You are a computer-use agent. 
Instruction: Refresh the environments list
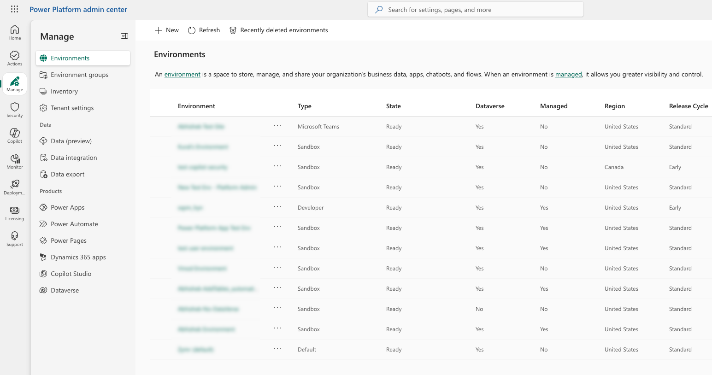204,30
